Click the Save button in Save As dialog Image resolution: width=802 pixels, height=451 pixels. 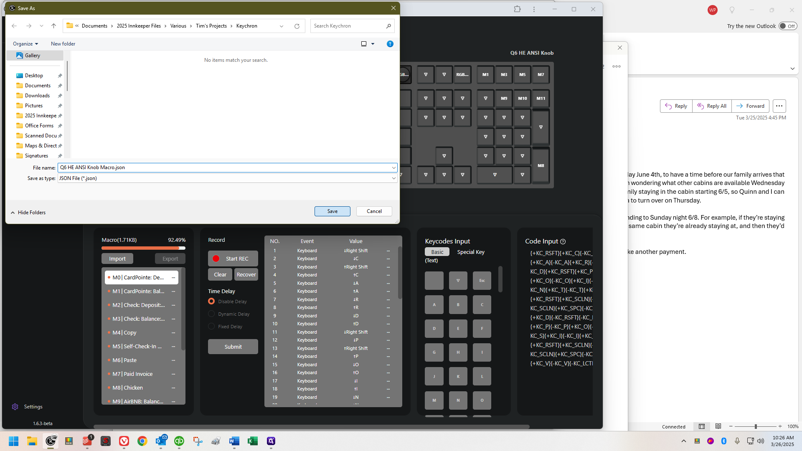pyautogui.click(x=332, y=211)
